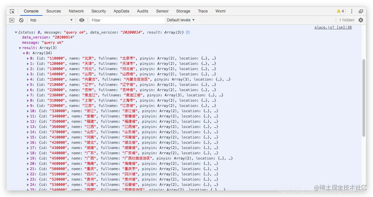Open the Audits tab

coord(142,11)
